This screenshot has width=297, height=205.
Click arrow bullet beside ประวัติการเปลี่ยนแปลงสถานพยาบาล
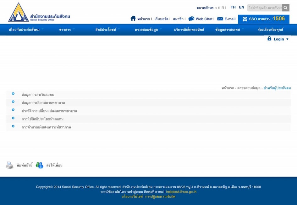(x=13, y=110)
